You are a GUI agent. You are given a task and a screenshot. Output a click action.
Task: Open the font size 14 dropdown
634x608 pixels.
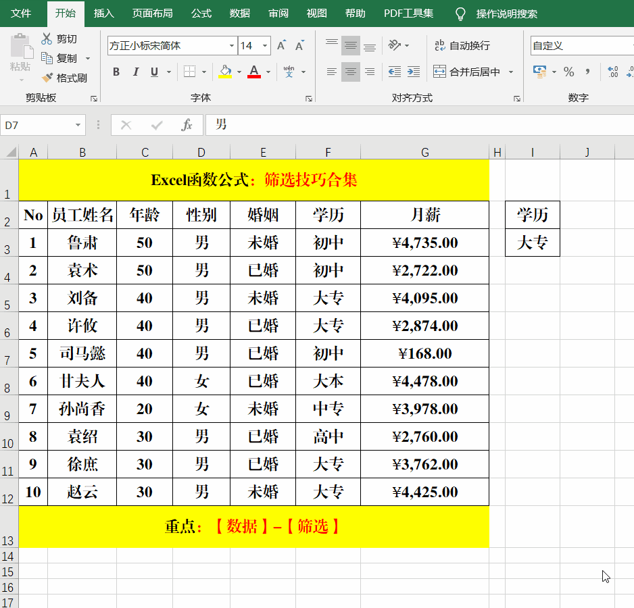coord(265,46)
